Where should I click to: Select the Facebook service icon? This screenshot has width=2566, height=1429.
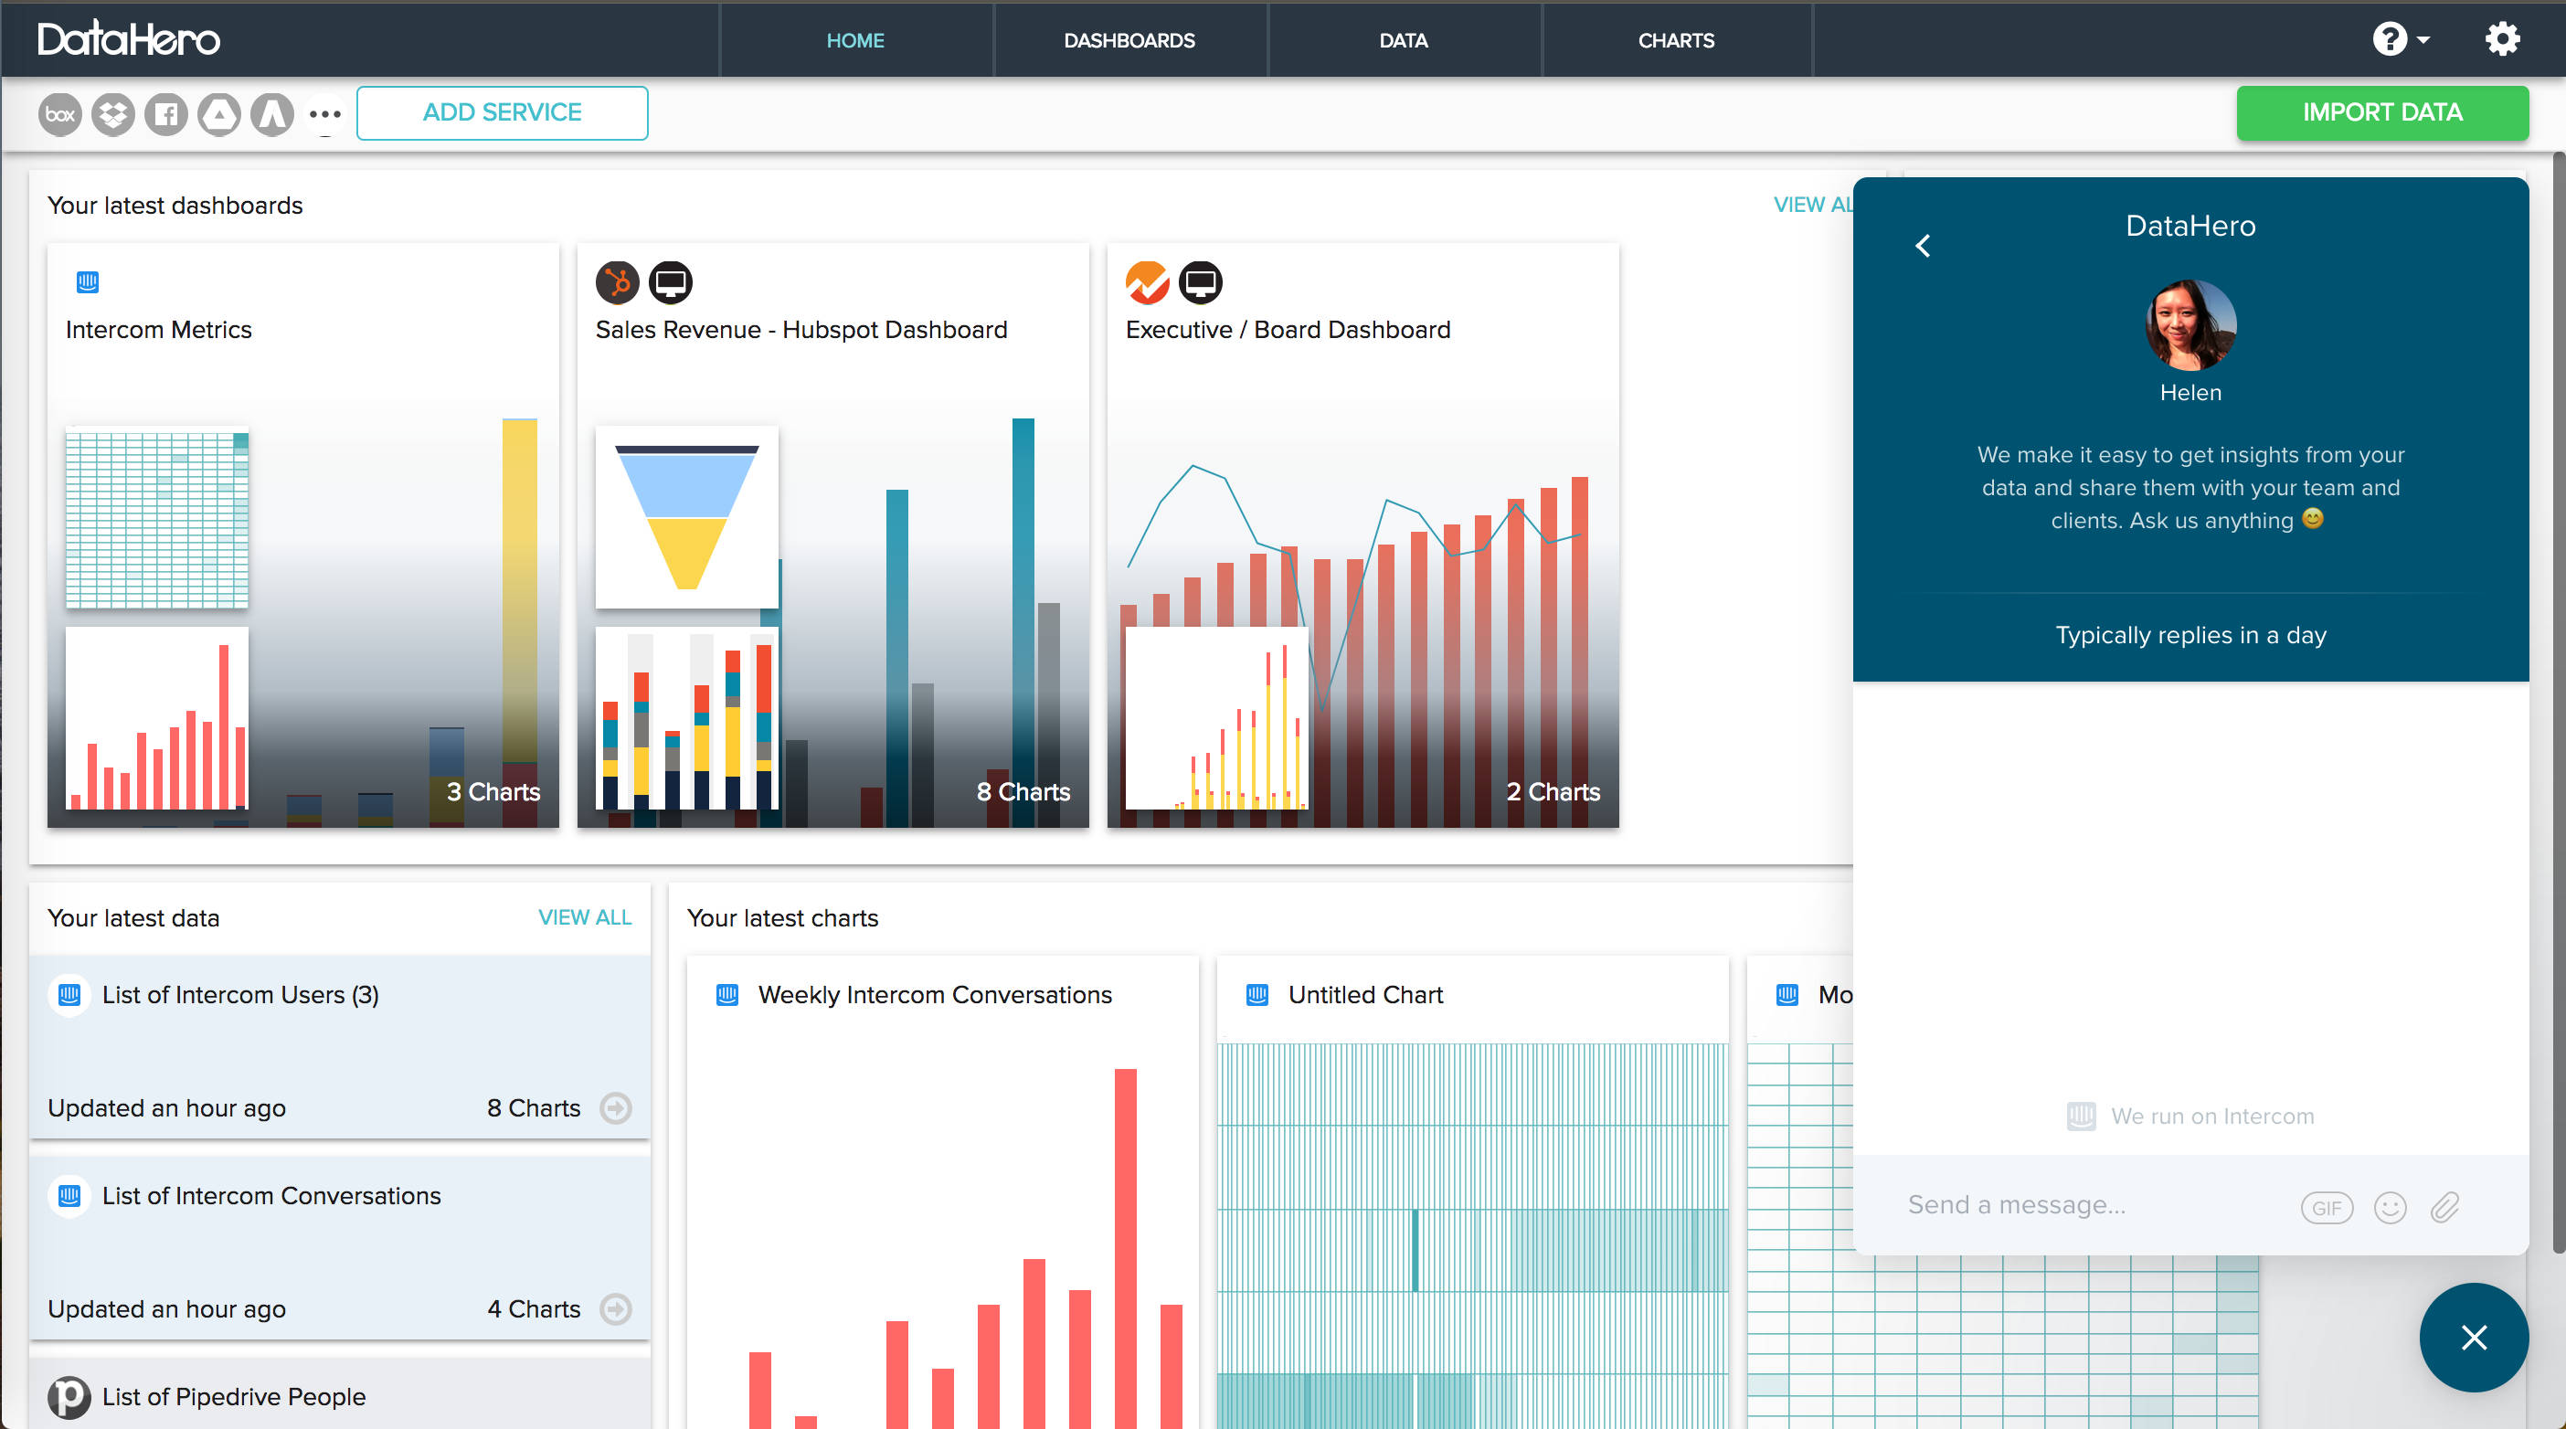coord(165,113)
